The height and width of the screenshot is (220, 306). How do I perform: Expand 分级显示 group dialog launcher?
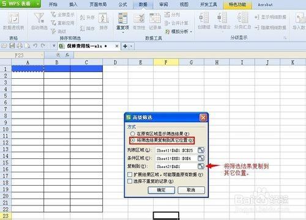285,38
